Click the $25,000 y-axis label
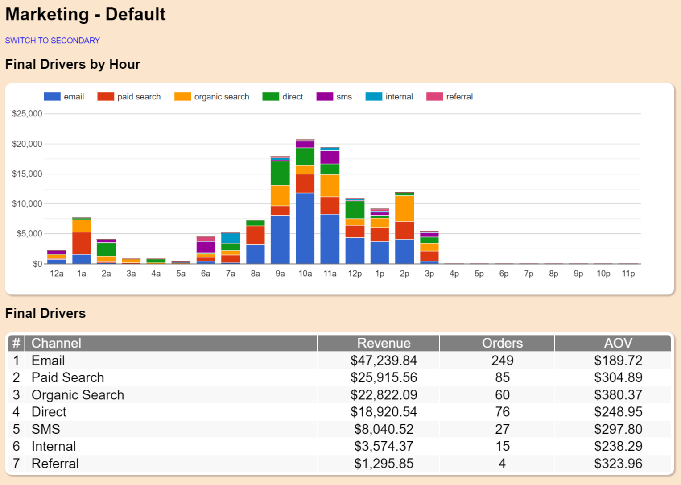The width and height of the screenshot is (681, 485). tap(27, 114)
